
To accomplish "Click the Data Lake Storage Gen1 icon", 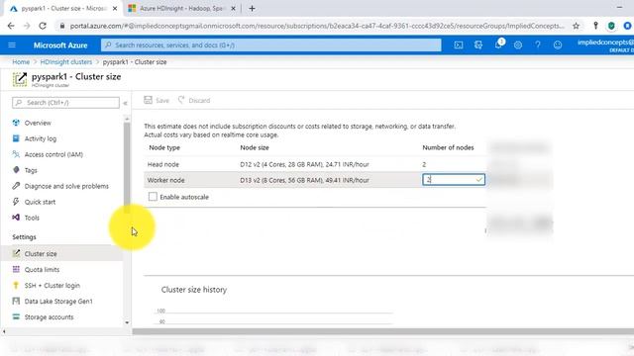I will pyautogui.click(x=16, y=301).
